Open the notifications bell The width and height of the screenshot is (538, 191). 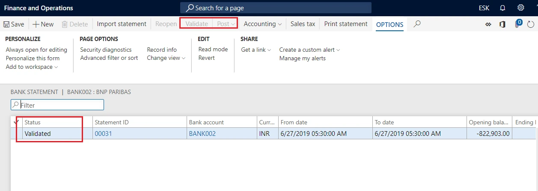(502, 8)
